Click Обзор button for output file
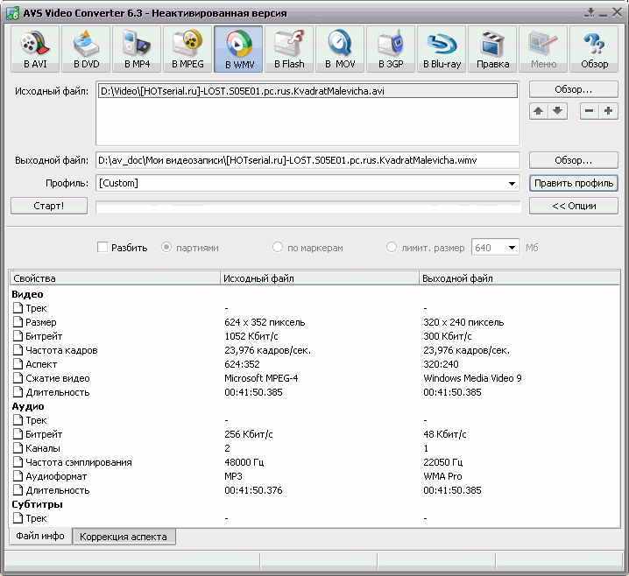 point(573,160)
